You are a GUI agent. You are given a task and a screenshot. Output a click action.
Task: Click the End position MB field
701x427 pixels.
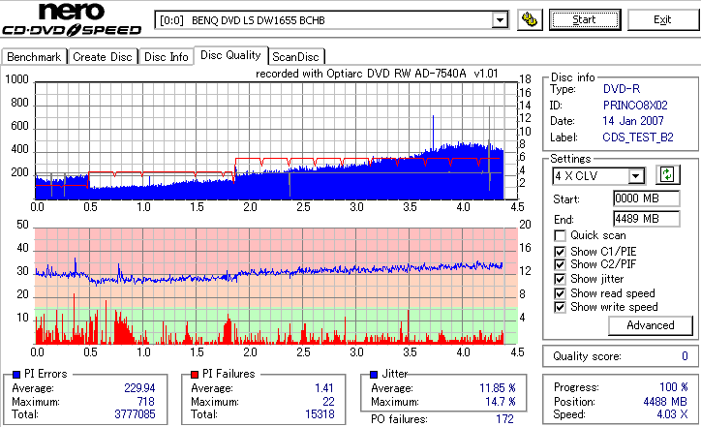click(x=647, y=219)
